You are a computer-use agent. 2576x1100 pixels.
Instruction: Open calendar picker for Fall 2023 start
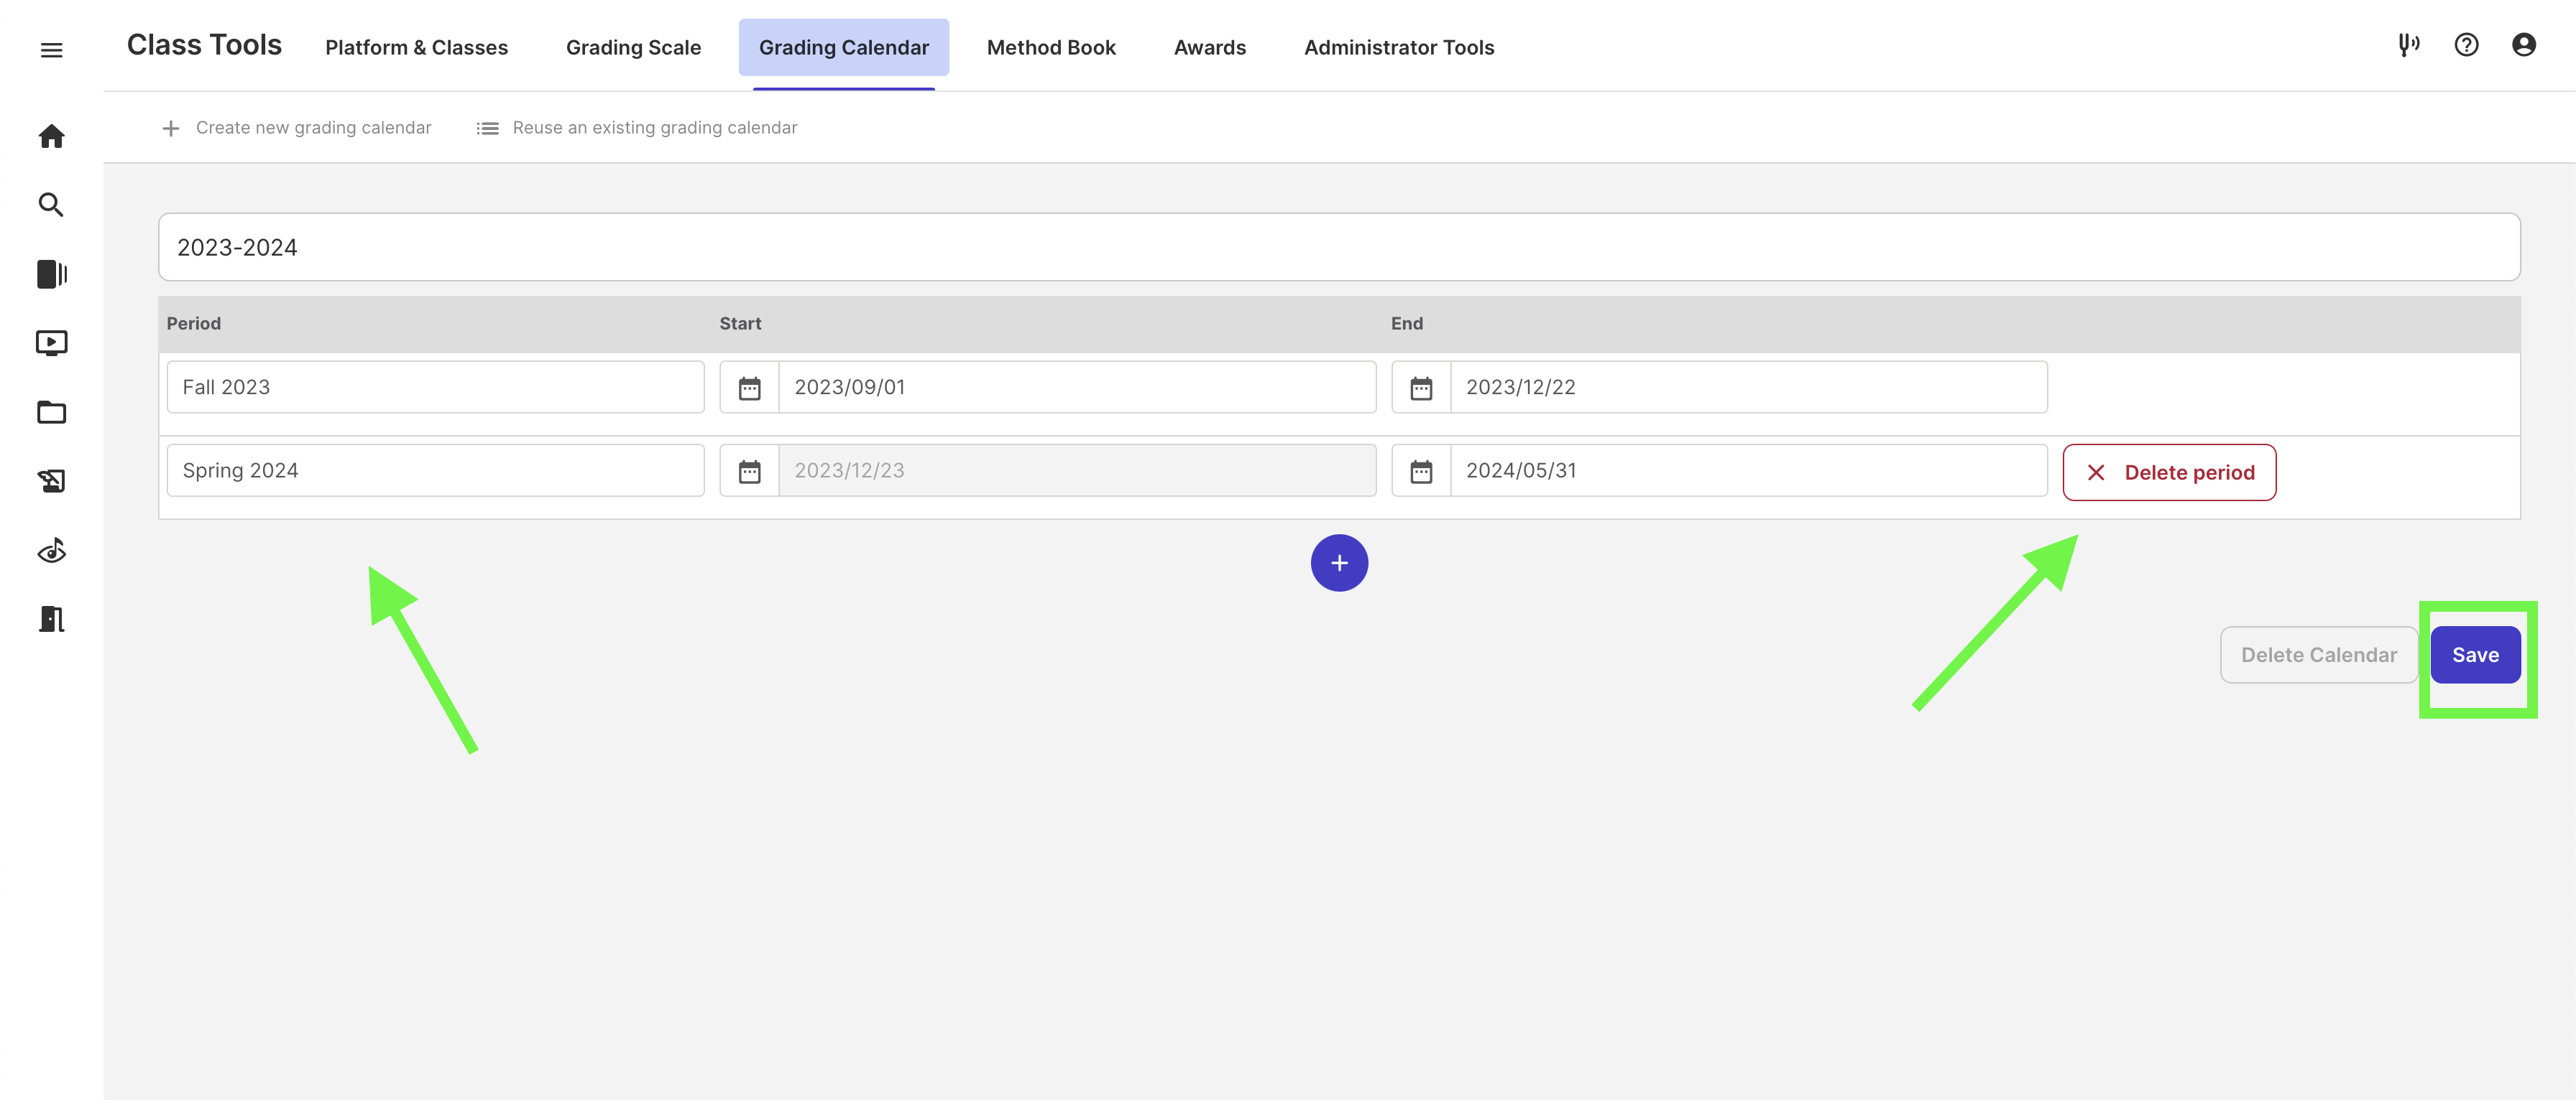click(x=749, y=388)
